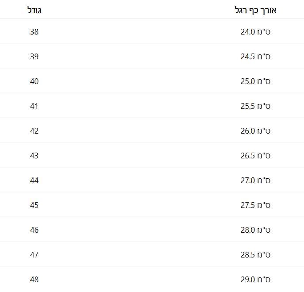The width and height of the screenshot is (304, 292).
Task: Select size 45 cell
Action: click(35, 205)
